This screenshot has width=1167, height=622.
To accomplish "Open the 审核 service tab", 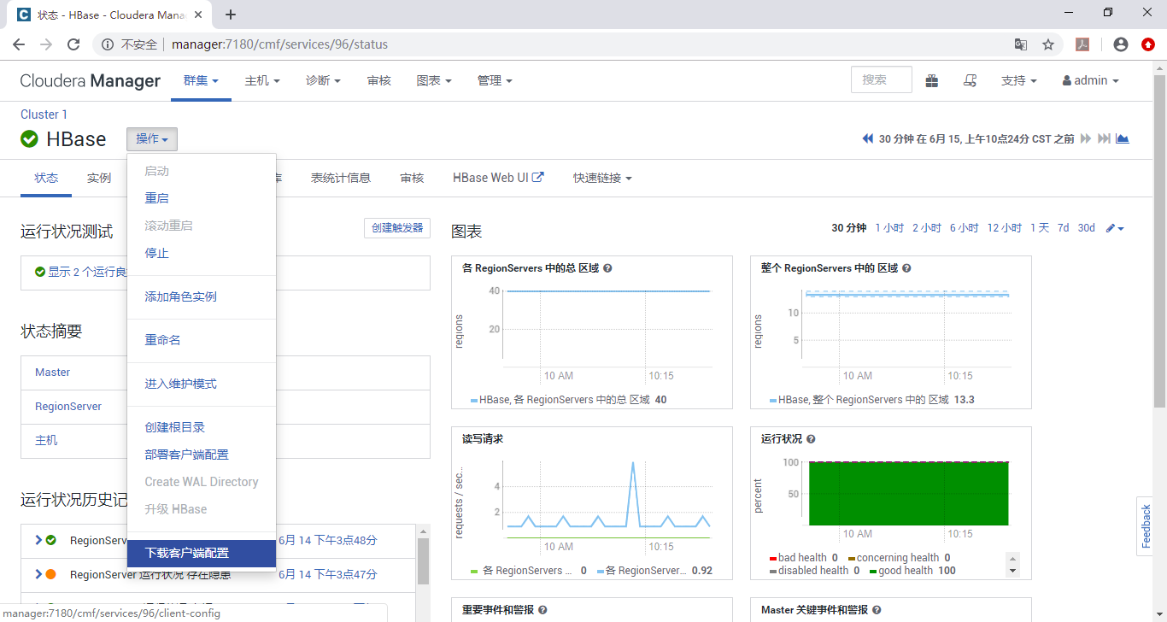I will tap(412, 178).
